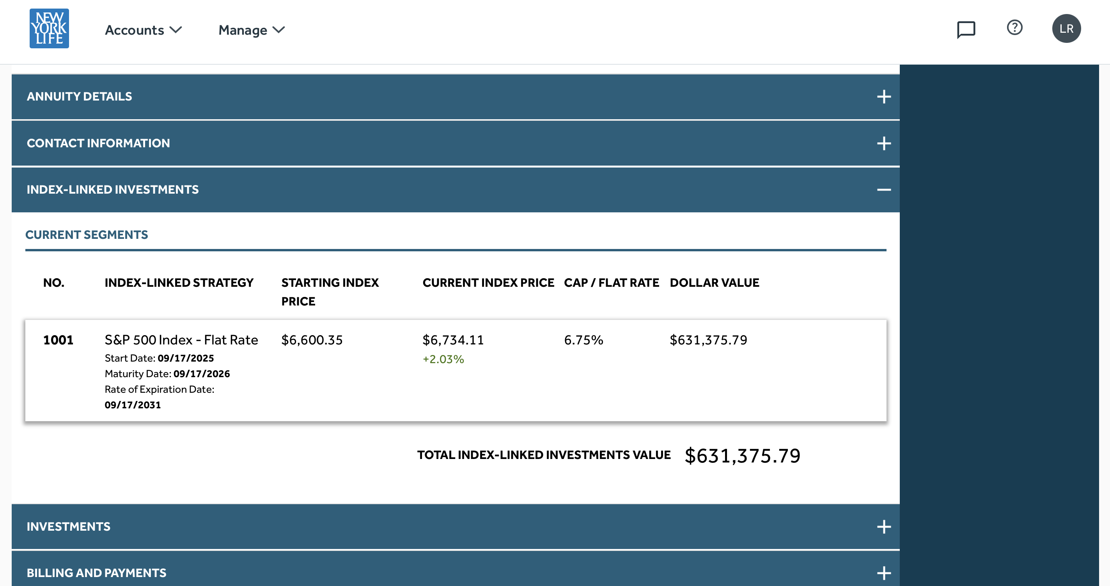This screenshot has height=586, width=1110.
Task: Click the Current Segments heading
Action: (x=87, y=235)
